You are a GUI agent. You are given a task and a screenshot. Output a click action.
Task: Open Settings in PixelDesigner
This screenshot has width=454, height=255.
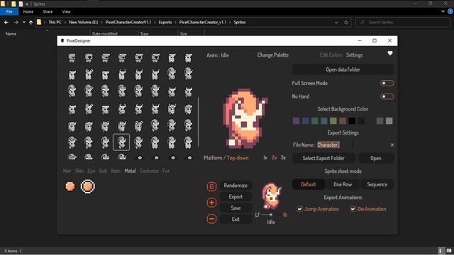pos(355,55)
